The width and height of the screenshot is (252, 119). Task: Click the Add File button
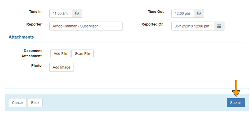pos(60,54)
